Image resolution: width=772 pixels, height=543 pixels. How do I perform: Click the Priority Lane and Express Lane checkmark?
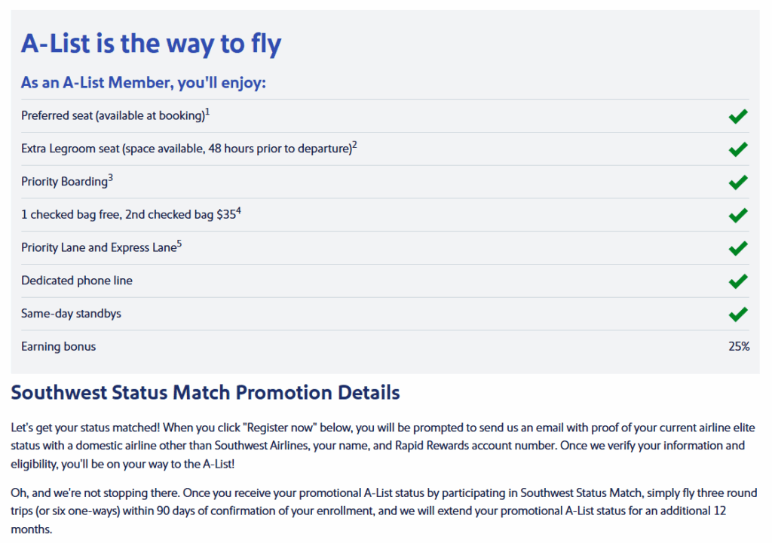pyautogui.click(x=738, y=248)
